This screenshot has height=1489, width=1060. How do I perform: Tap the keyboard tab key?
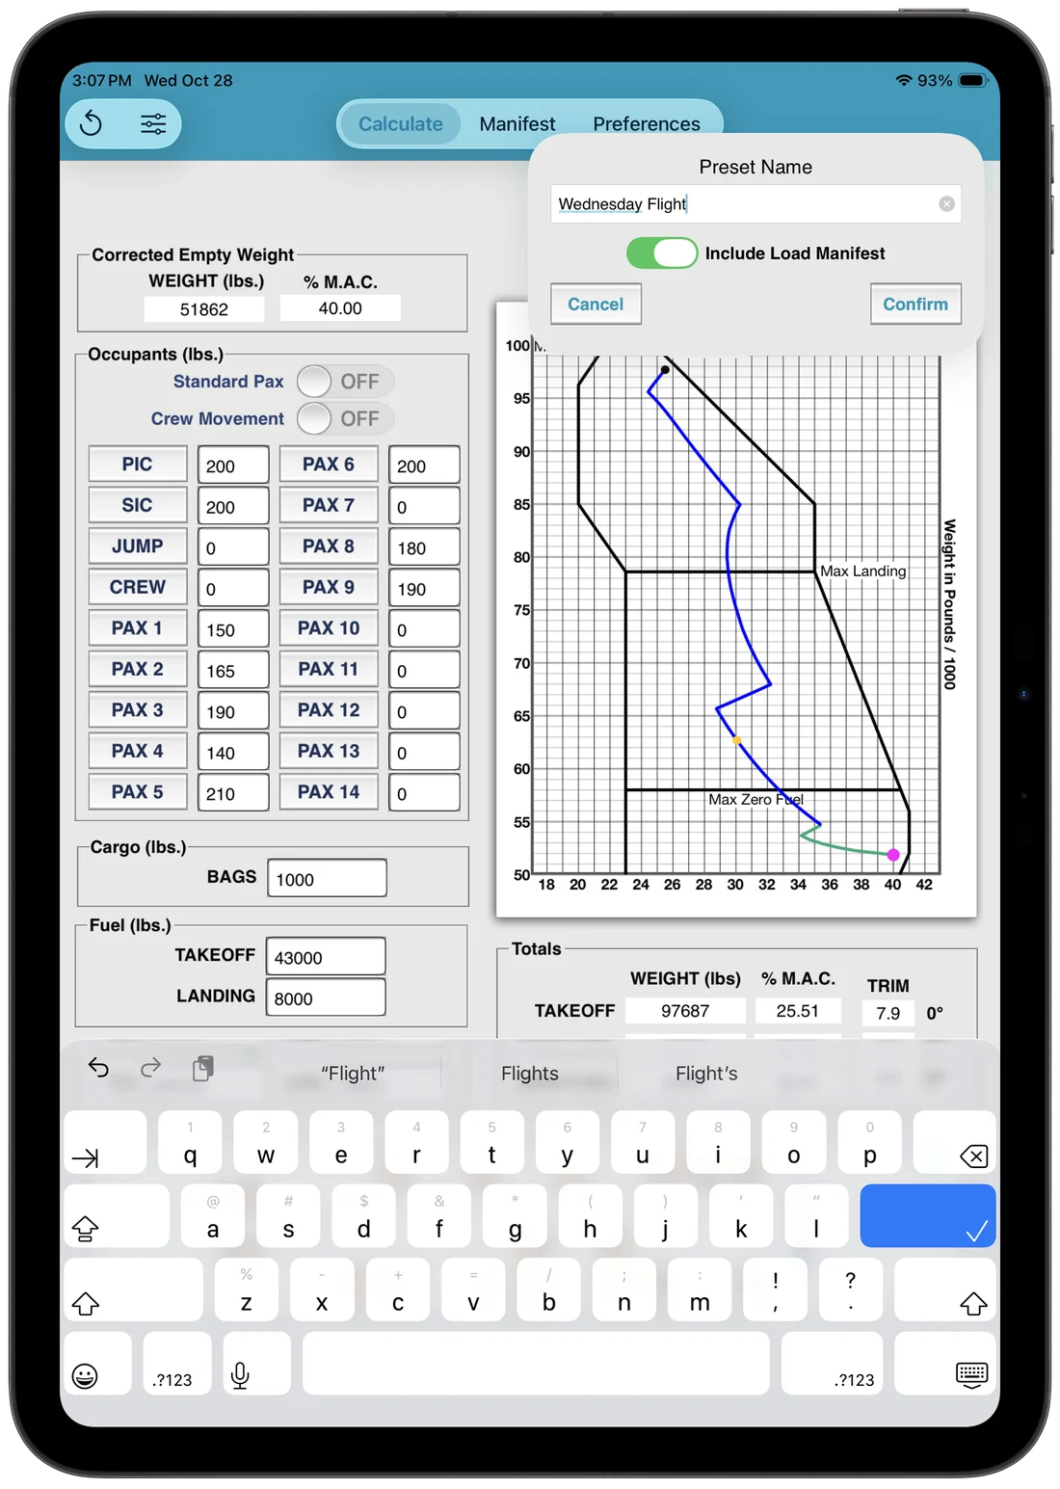(x=105, y=1142)
